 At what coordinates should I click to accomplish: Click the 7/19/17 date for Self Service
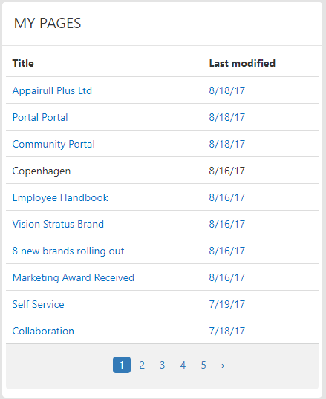tap(226, 305)
